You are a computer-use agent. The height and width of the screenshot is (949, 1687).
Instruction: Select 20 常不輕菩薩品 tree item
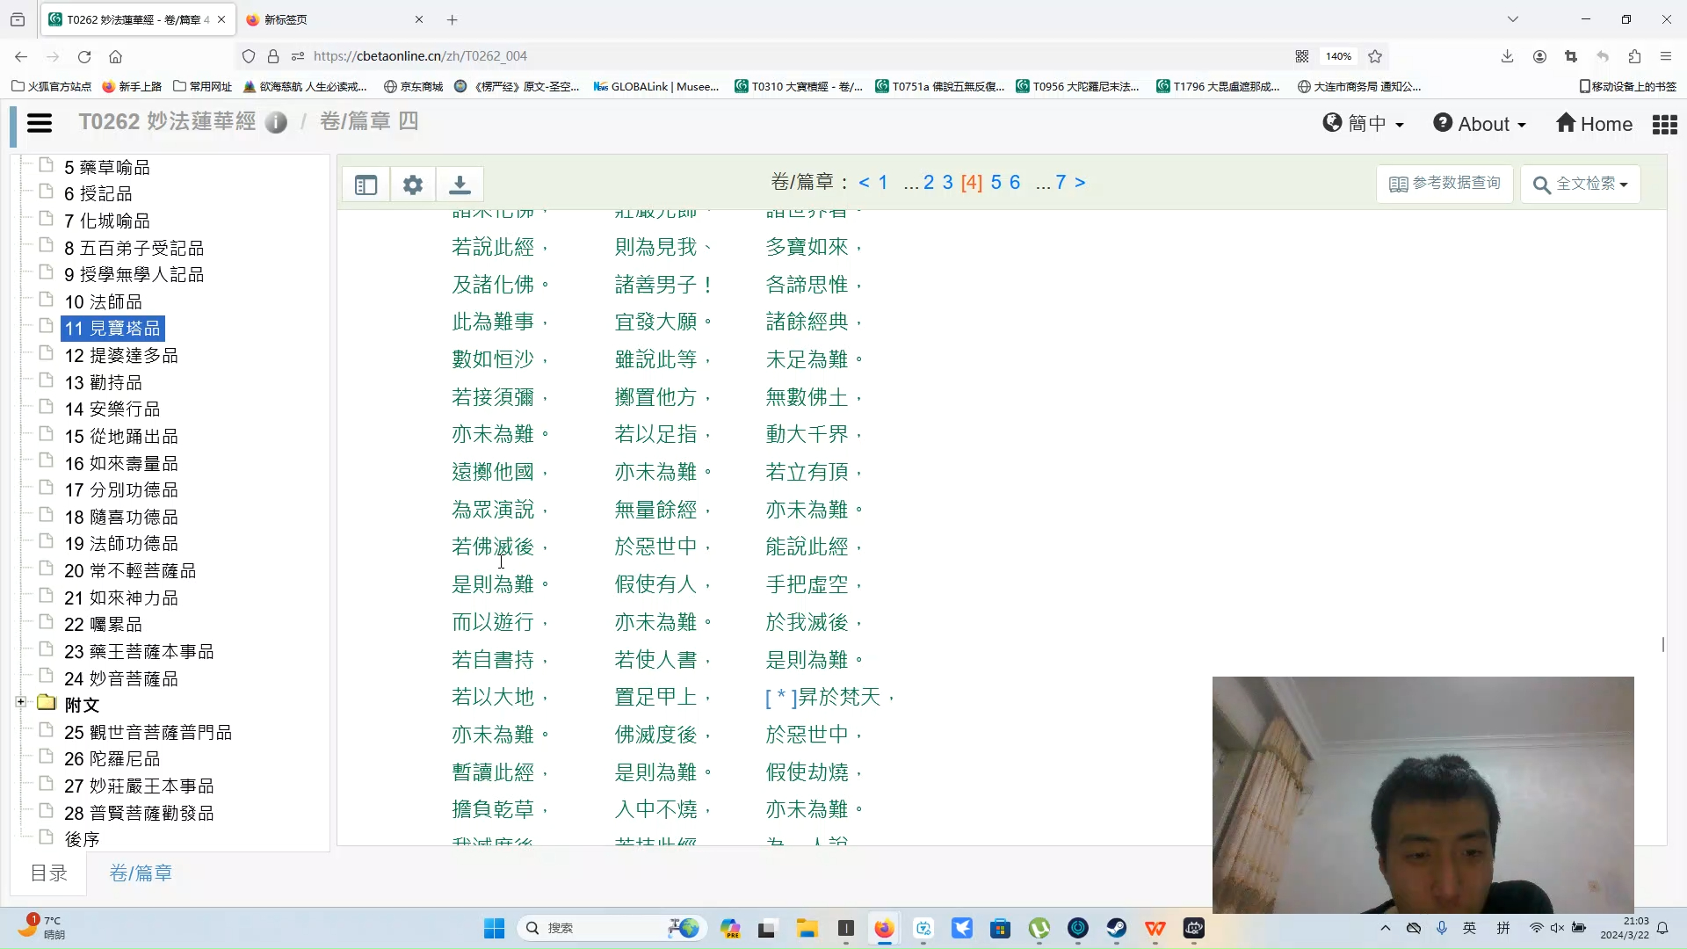coord(130,571)
